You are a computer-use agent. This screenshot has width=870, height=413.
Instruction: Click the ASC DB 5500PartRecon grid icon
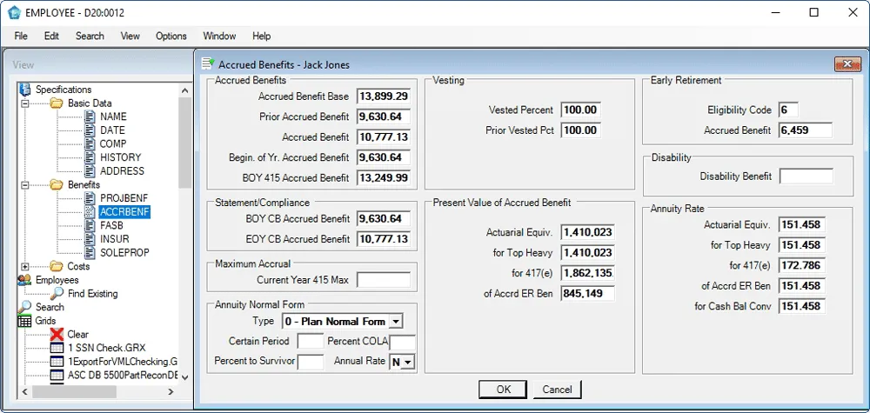pyautogui.click(x=57, y=375)
